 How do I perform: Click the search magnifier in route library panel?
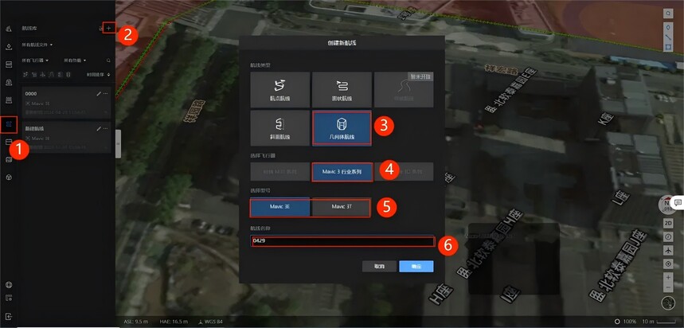[x=108, y=61]
